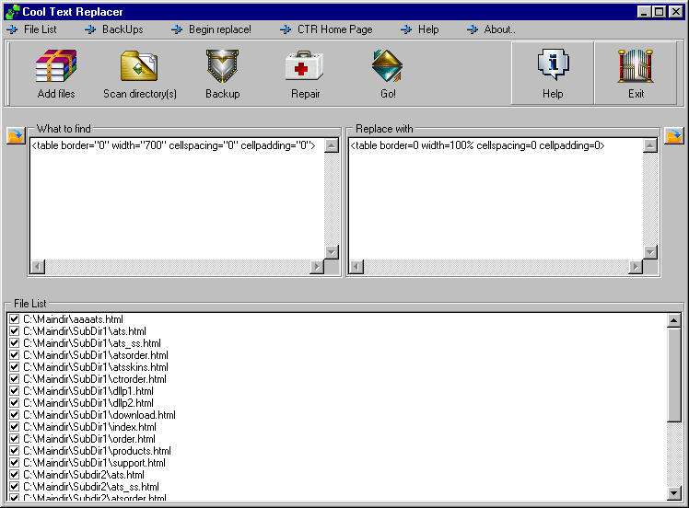Click the Repair first-aid kit icon
The image size is (689, 508).
tap(305, 66)
